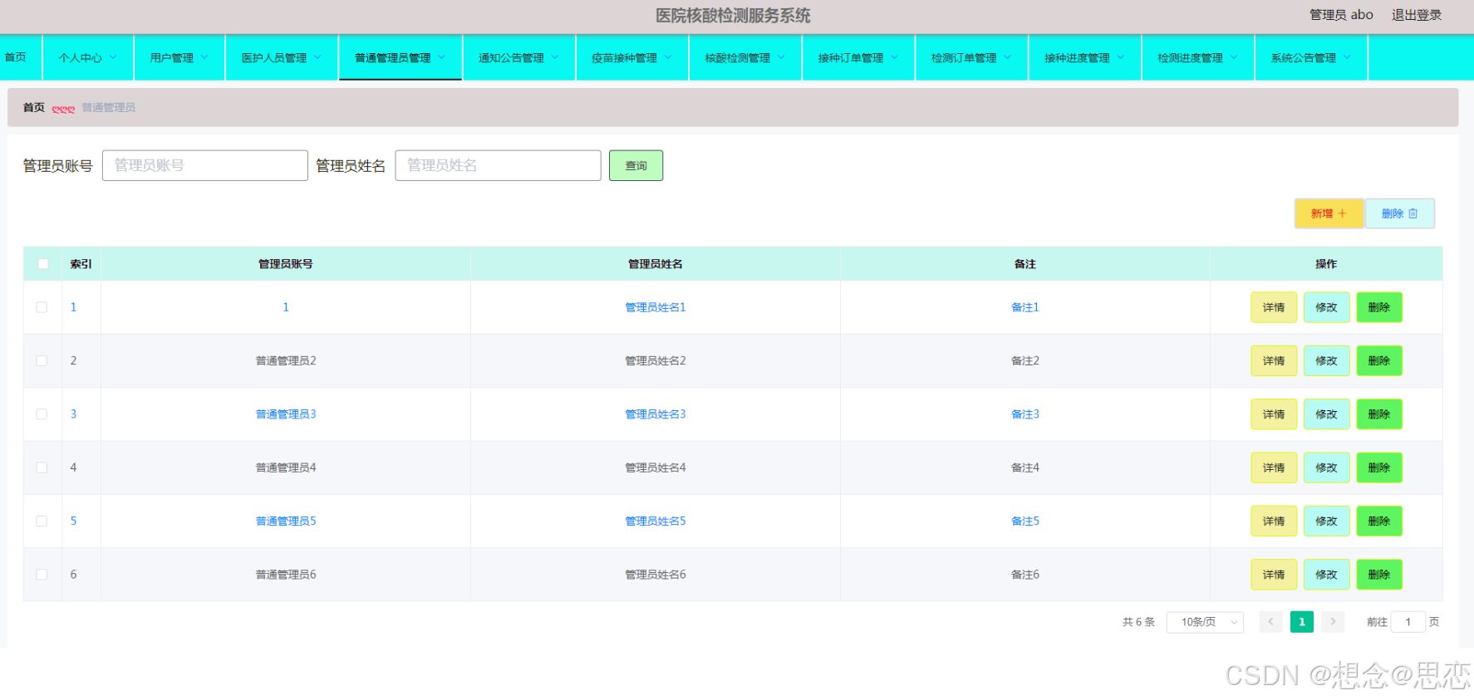
Task: Click 修改 for 普通管理员6 row
Action: click(1326, 575)
